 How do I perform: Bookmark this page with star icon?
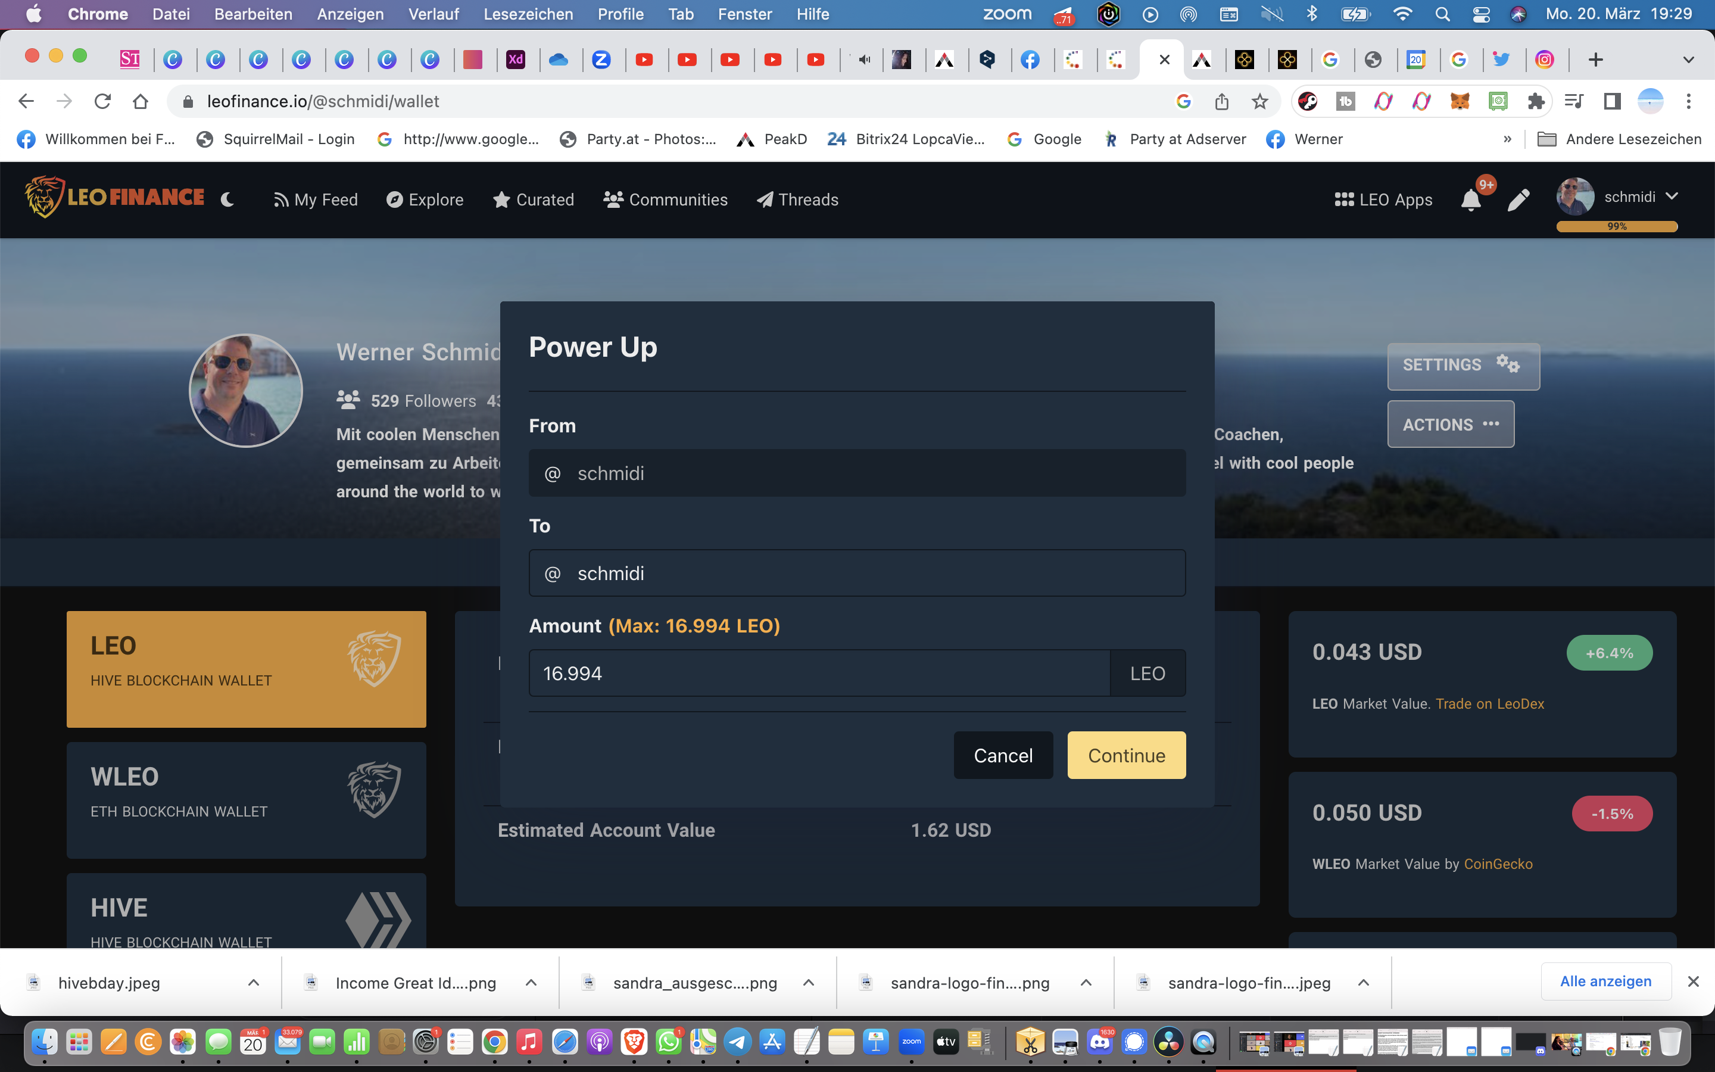click(x=1259, y=101)
